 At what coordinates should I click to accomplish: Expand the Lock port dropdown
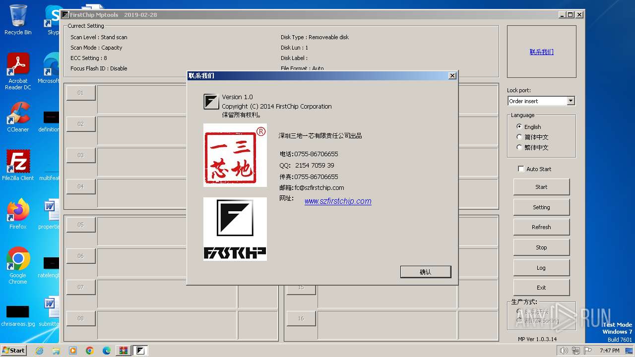click(571, 101)
